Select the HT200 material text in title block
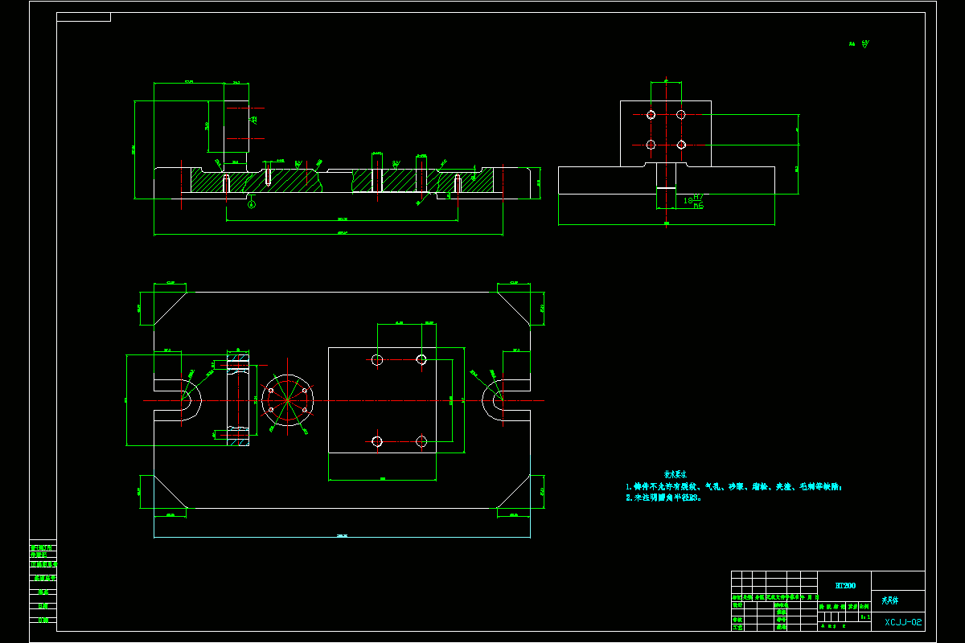The width and height of the screenshot is (965, 643). pos(845,585)
